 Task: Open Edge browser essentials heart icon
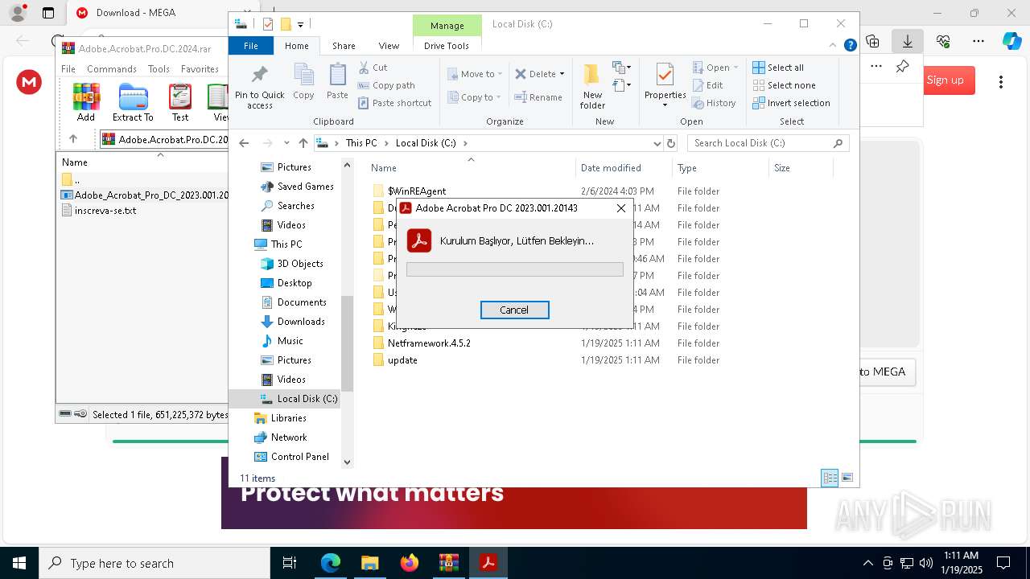[x=943, y=41]
